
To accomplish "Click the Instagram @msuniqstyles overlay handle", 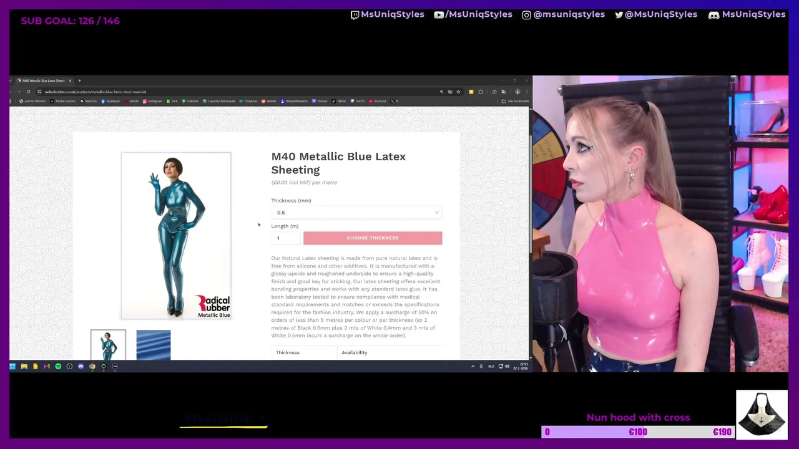I will [x=563, y=14].
